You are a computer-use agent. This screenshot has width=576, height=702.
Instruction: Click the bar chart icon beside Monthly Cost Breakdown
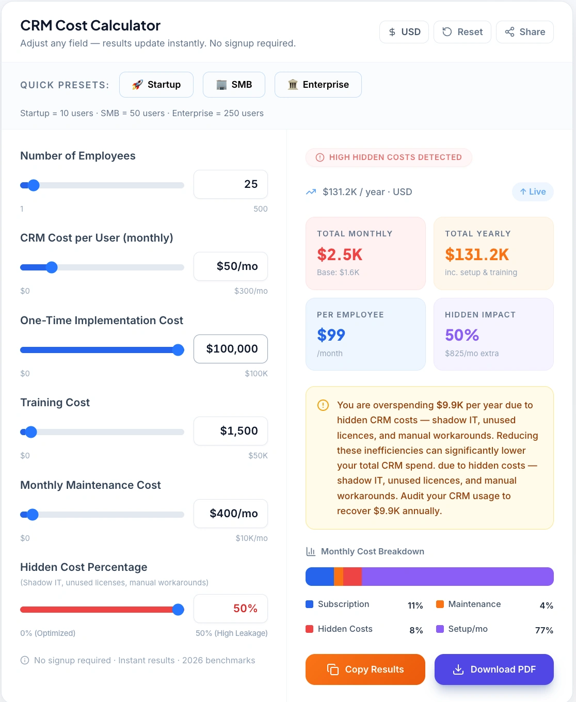pos(310,551)
